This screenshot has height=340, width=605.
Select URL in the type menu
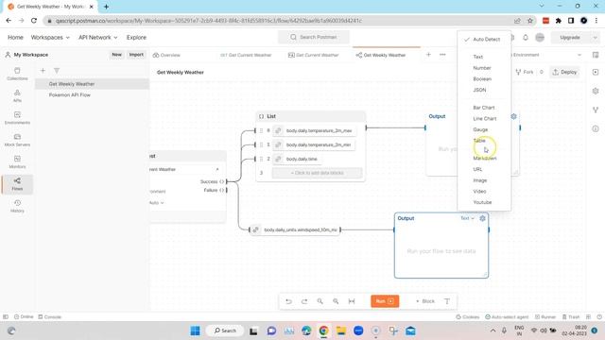(484, 169)
